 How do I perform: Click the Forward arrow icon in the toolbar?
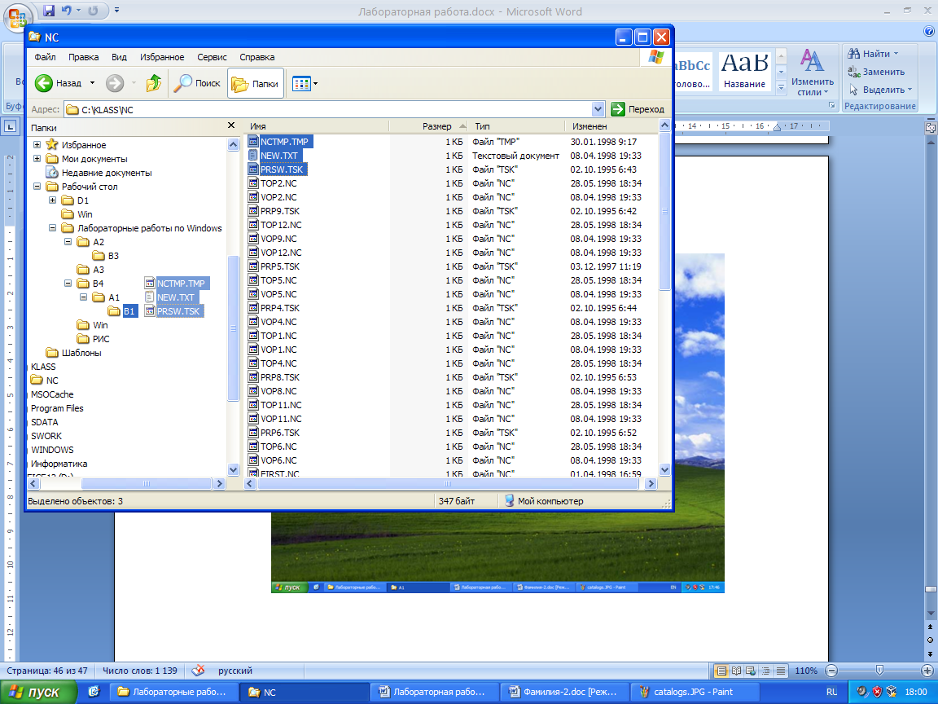(x=114, y=83)
